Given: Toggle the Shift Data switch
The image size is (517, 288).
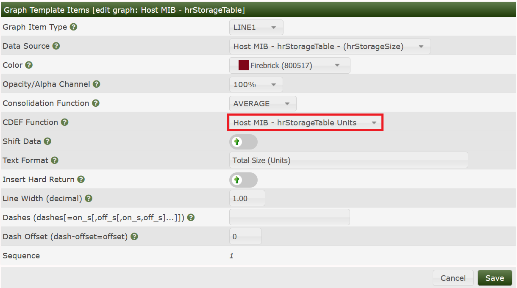Looking at the screenshot, I should (x=243, y=142).
